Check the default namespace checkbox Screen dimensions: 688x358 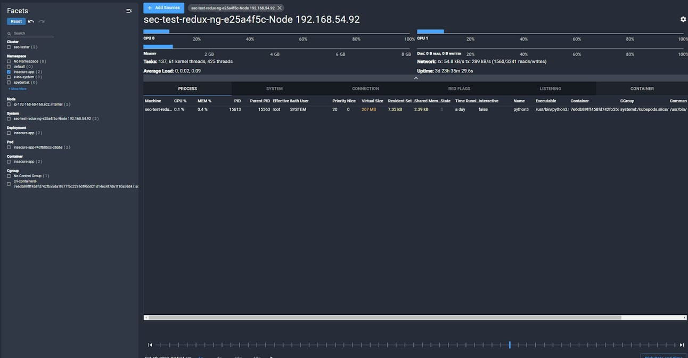[x=9, y=67]
